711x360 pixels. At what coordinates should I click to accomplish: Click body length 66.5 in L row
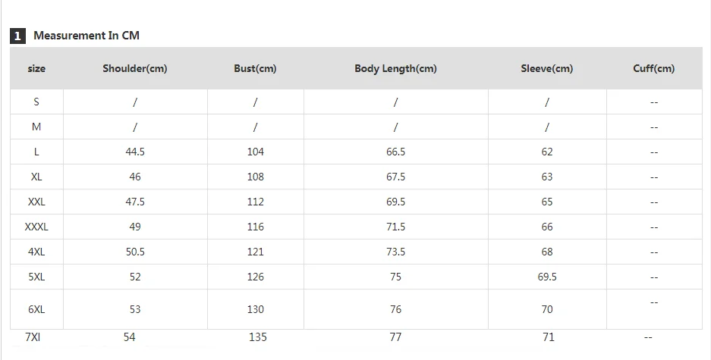coord(395,152)
